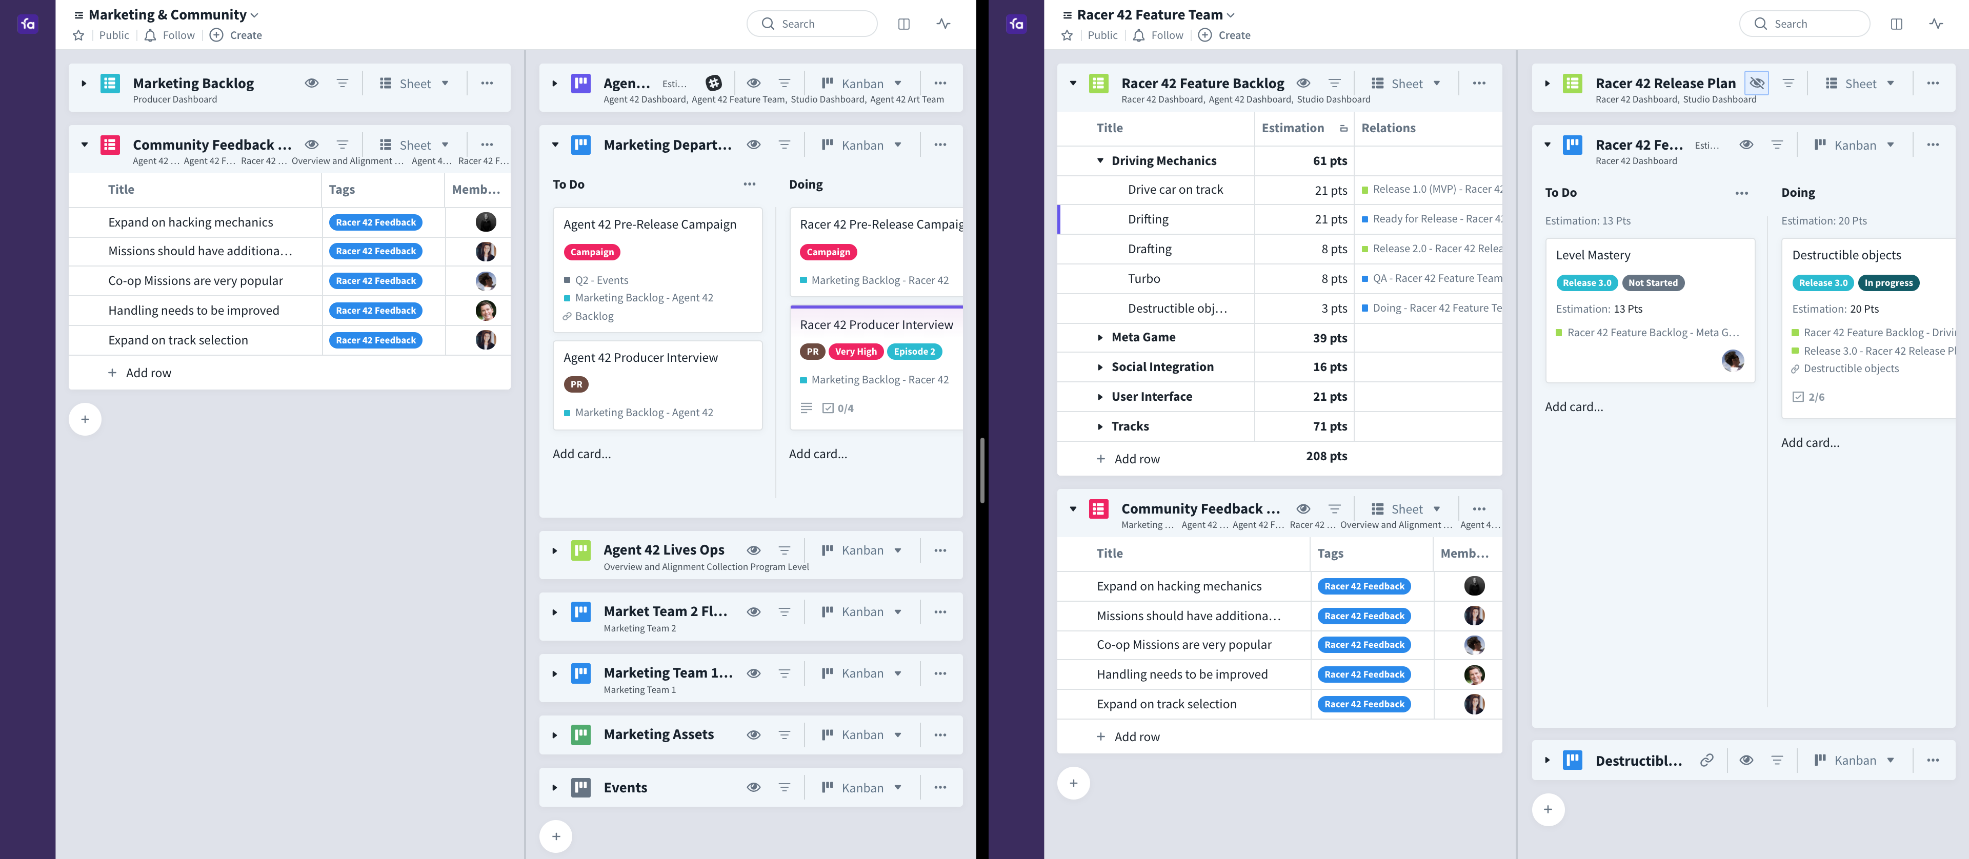Click link icon on Destructible collection
Image resolution: width=1969 pixels, height=859 pixels.
click(1706, 761)
